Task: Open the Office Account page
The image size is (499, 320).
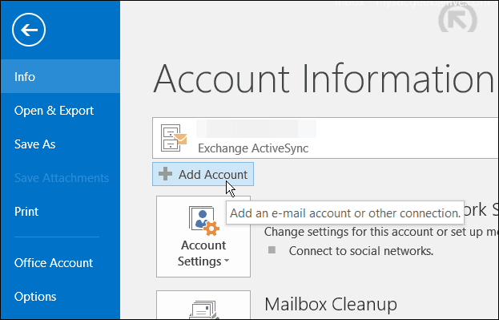Action: (60, 263)
